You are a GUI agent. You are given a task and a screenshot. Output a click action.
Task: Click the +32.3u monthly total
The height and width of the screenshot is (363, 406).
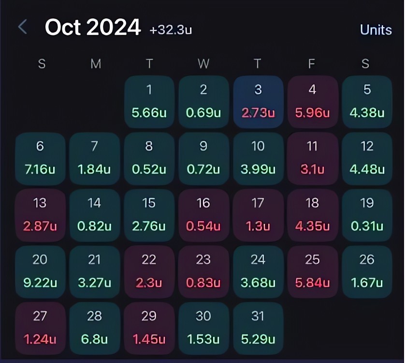point(171,30)
